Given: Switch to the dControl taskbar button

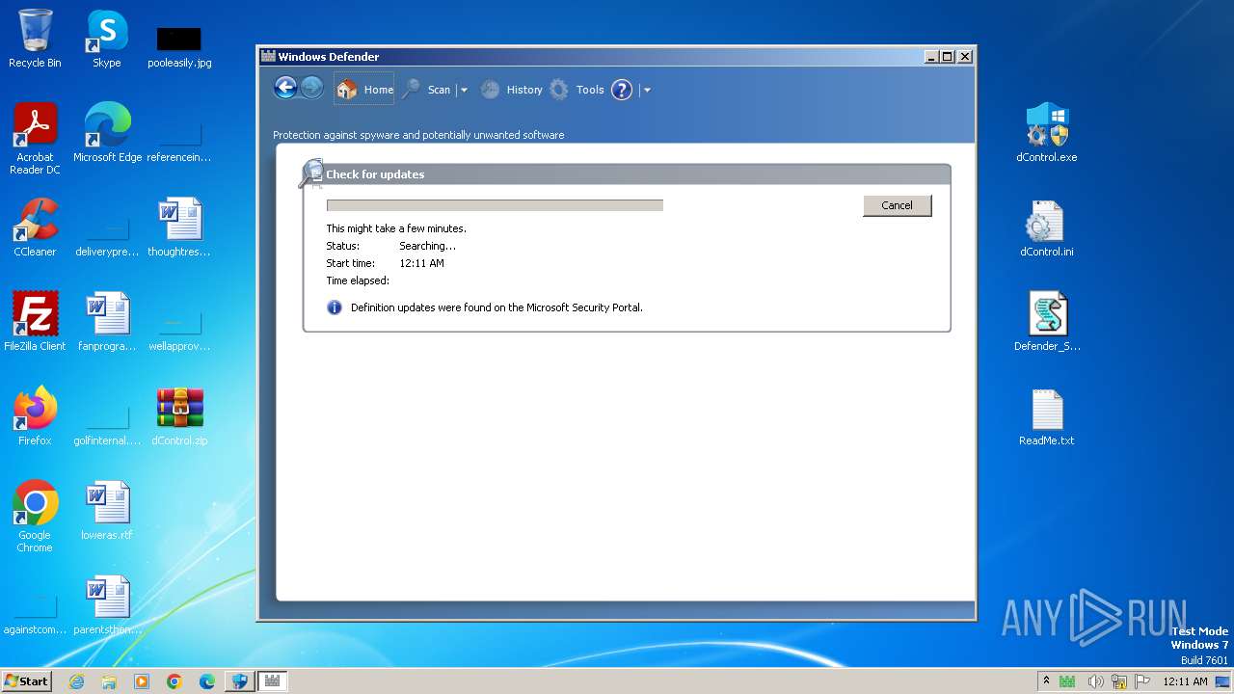Looking at the screenshot, I should (x=239, y=681).
